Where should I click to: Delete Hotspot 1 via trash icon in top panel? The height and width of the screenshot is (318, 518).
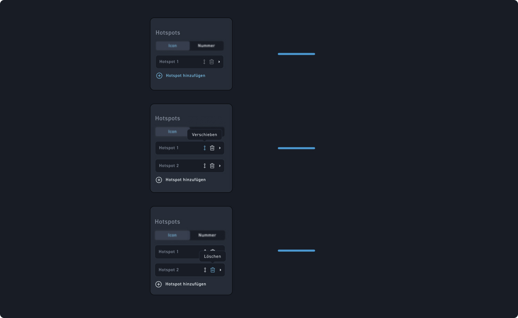click(x=212, y=62)
